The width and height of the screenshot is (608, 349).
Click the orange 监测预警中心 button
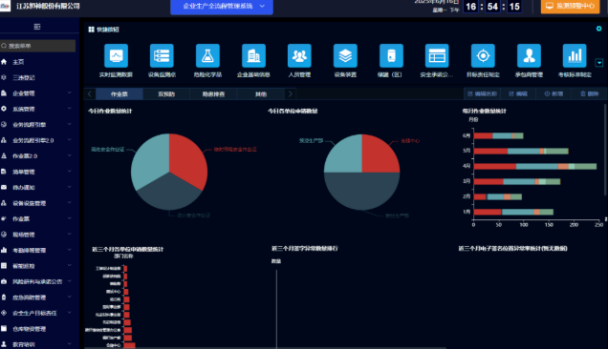pyautogui.click(x=570, y=6)
